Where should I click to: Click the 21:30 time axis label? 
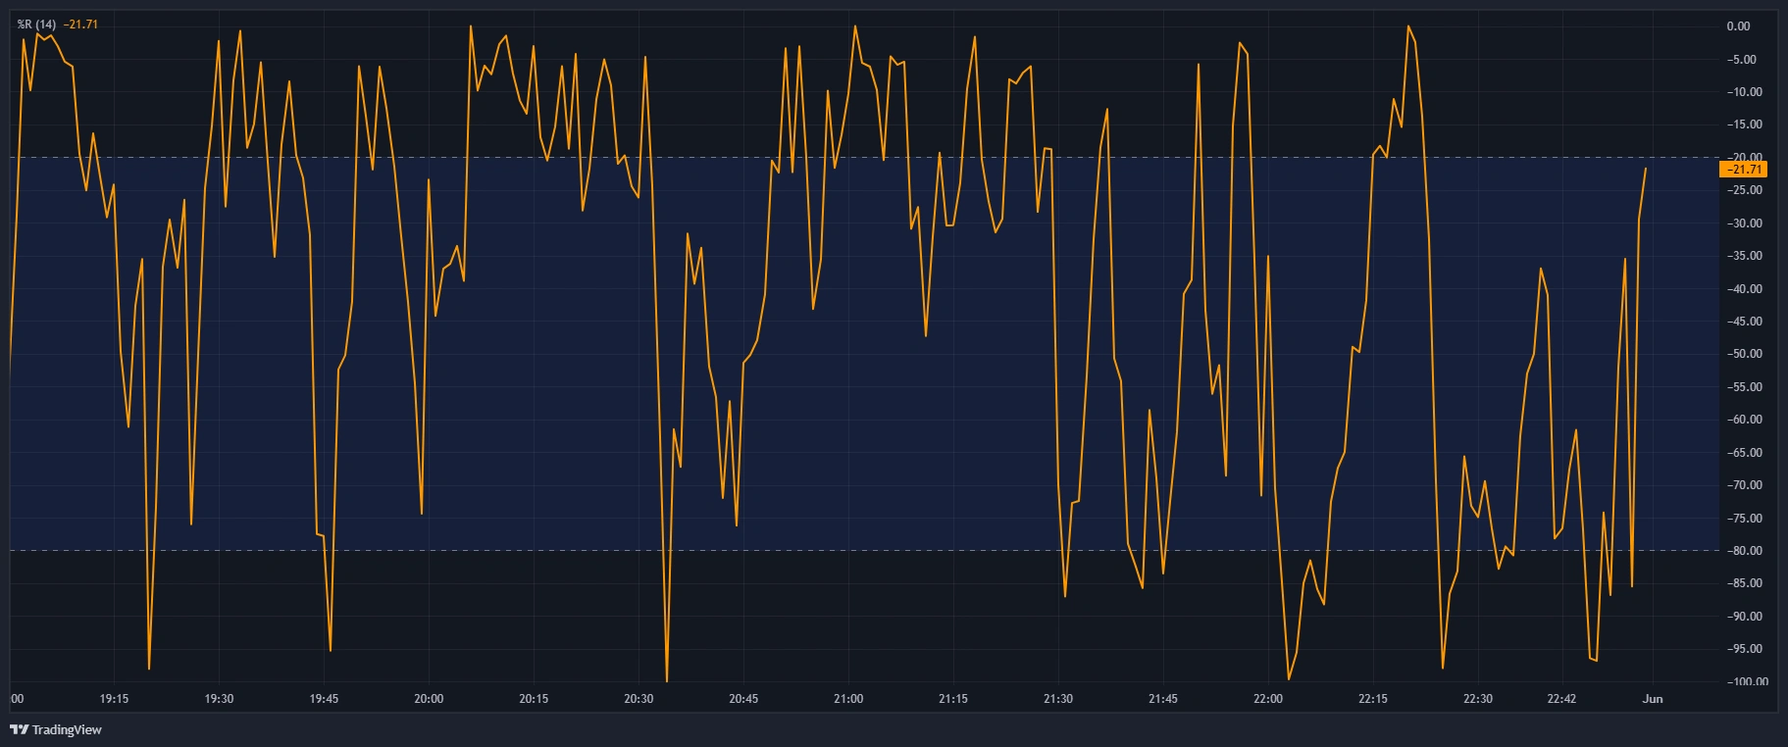(x=1058, y=699)
